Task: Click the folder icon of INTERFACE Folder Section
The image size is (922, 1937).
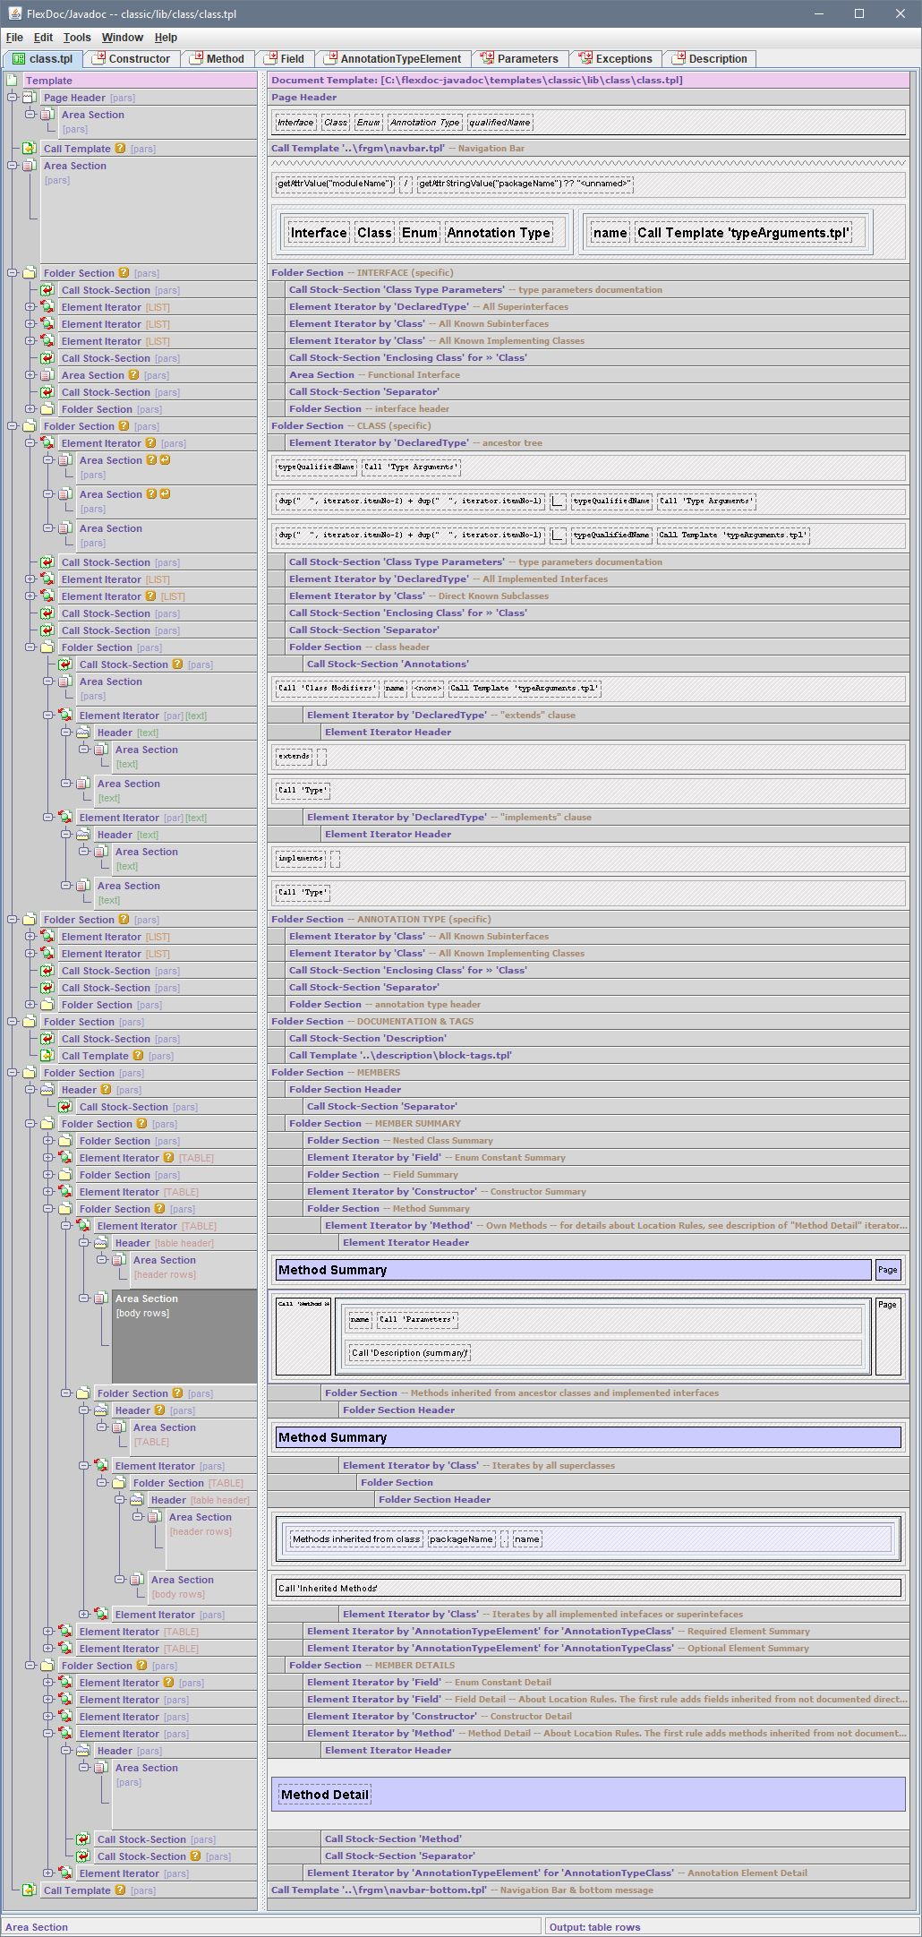Action: 30,273
